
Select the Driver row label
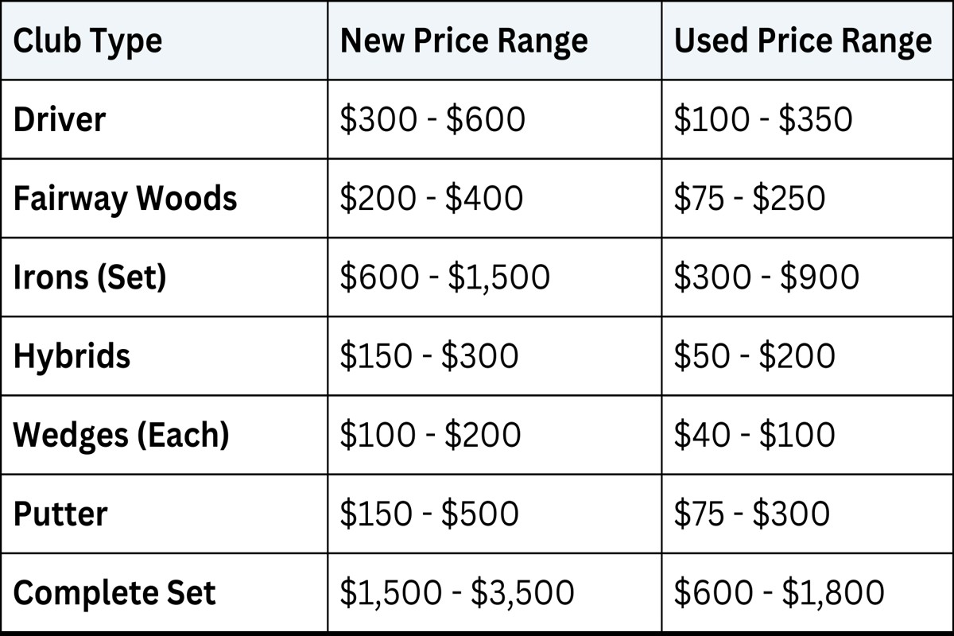(x=60, y=119)
